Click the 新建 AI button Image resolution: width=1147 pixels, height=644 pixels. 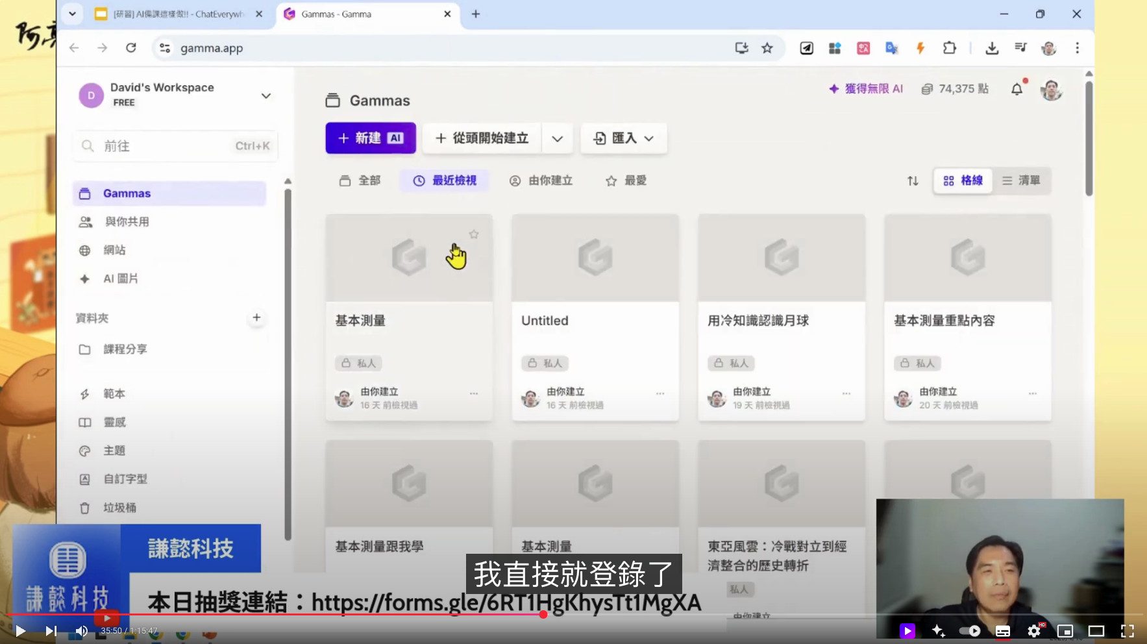(x=371, y=138)
